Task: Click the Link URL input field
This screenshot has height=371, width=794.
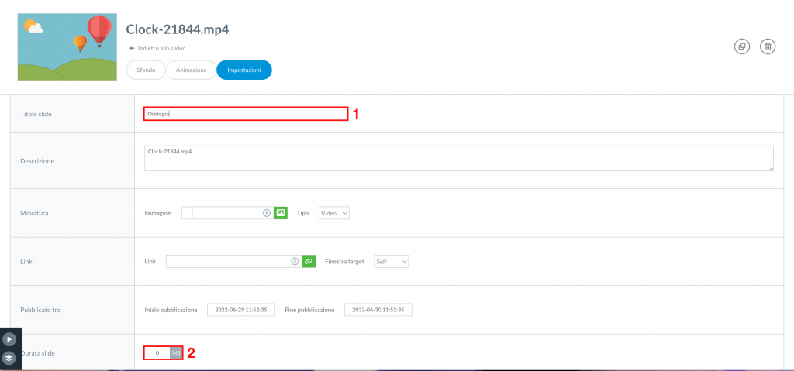Action: [233, 261]
